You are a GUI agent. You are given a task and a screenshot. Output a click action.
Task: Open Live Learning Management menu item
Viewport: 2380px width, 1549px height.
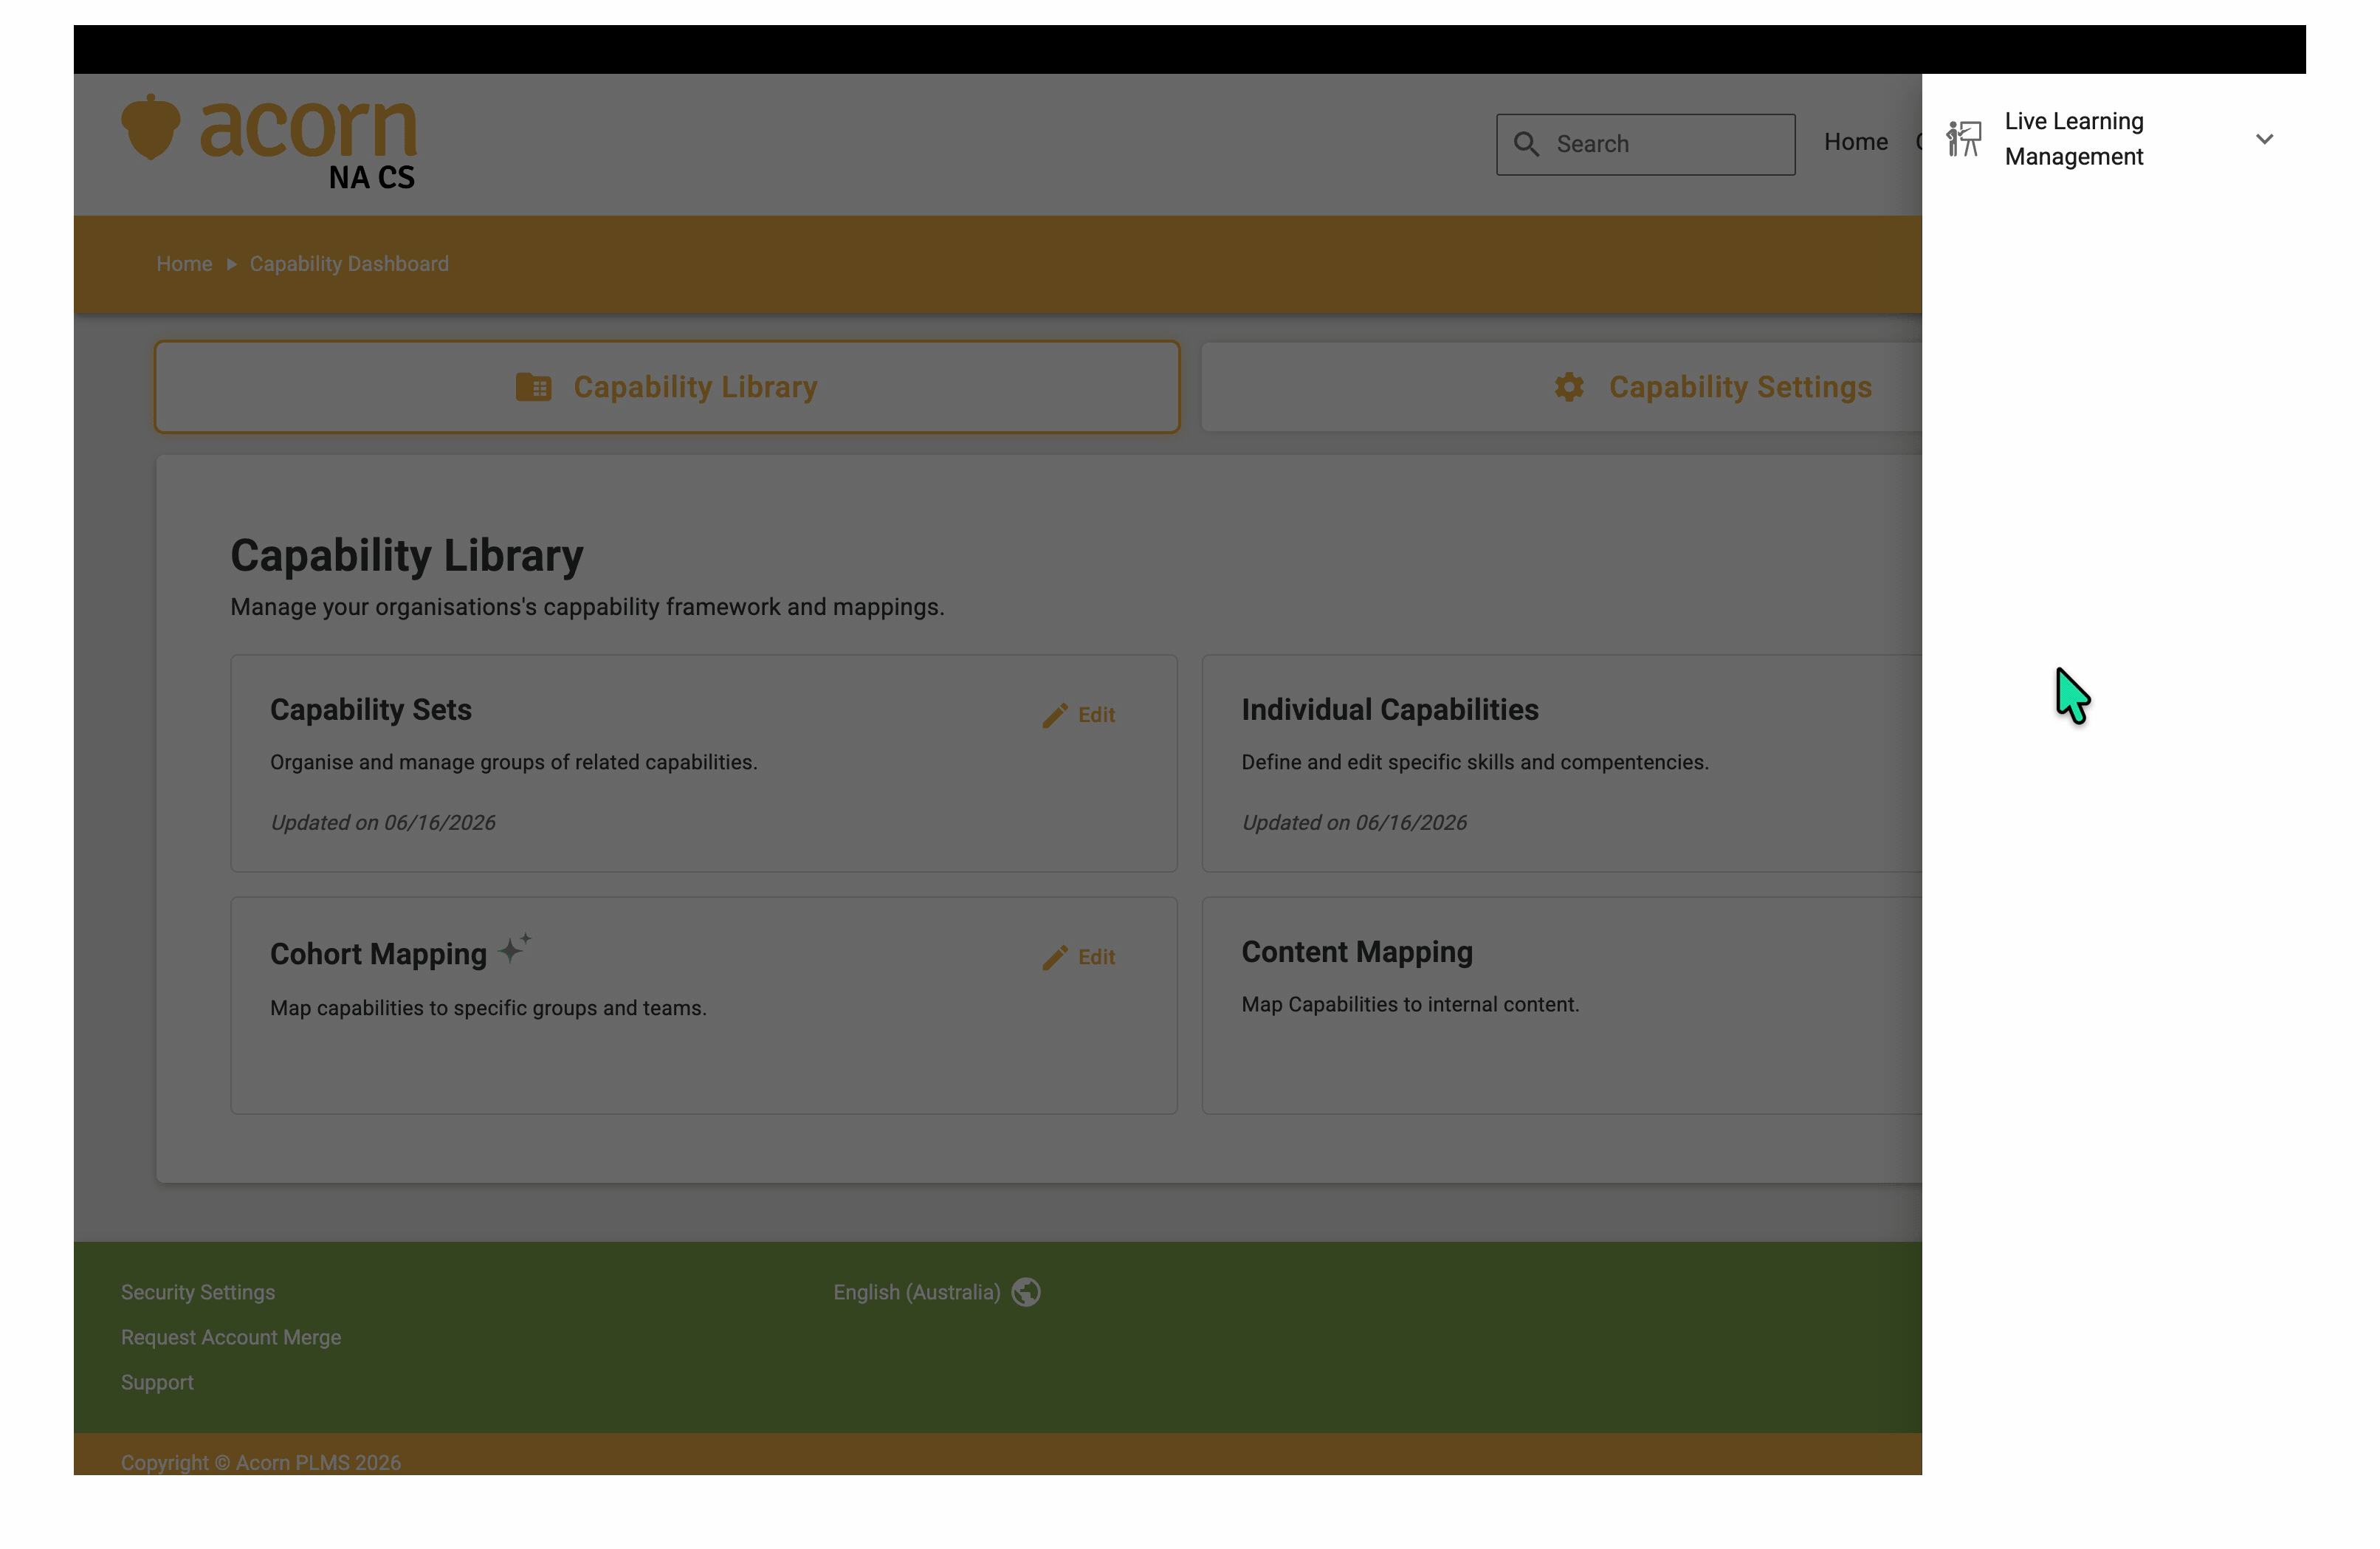pos(2113,139)
